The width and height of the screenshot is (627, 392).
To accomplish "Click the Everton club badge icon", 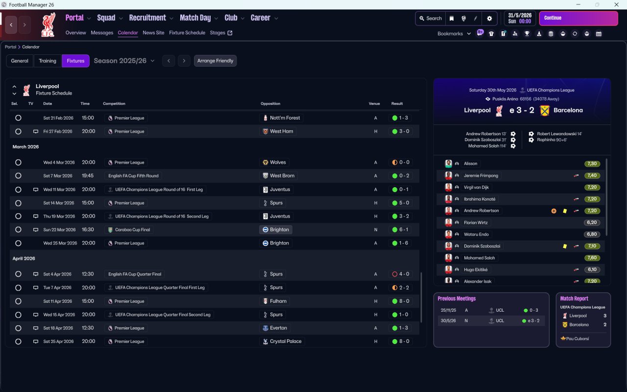I will point(265,328).
